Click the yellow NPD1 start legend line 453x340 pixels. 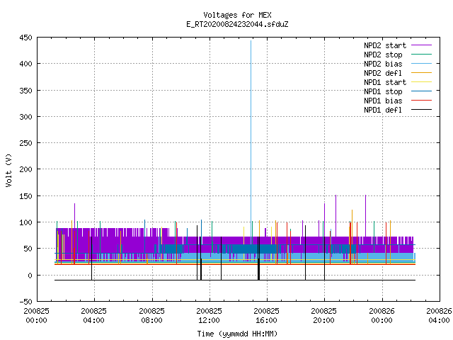coord(421,82)
